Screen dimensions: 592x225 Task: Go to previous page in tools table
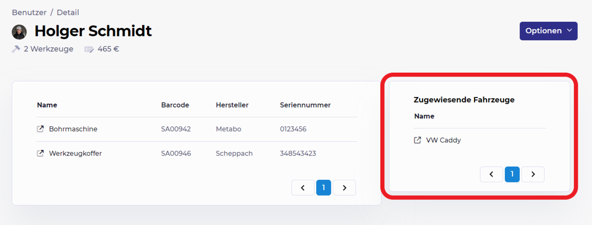pos(303,188)
